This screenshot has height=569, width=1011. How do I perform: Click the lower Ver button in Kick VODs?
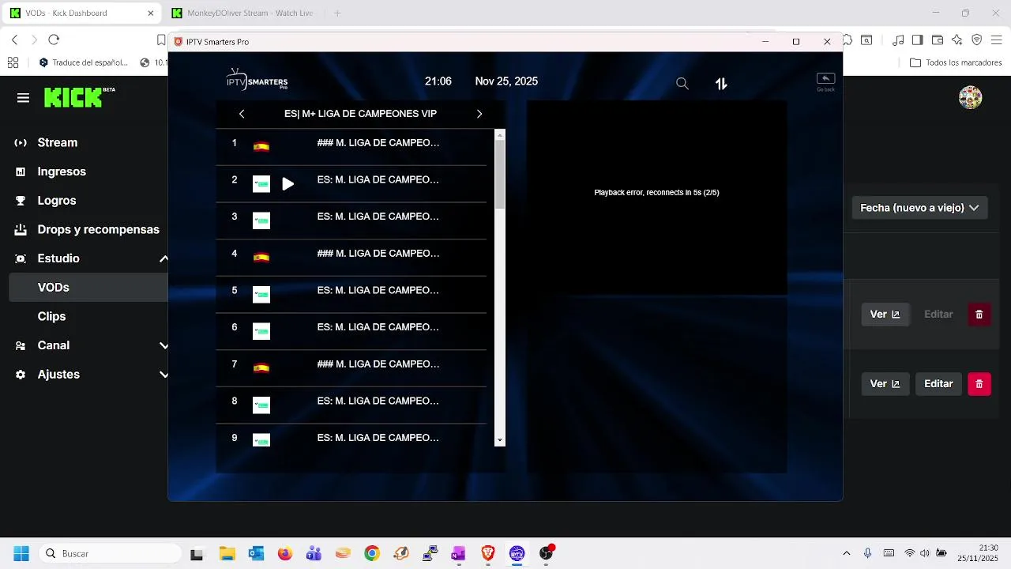(885, 384)
